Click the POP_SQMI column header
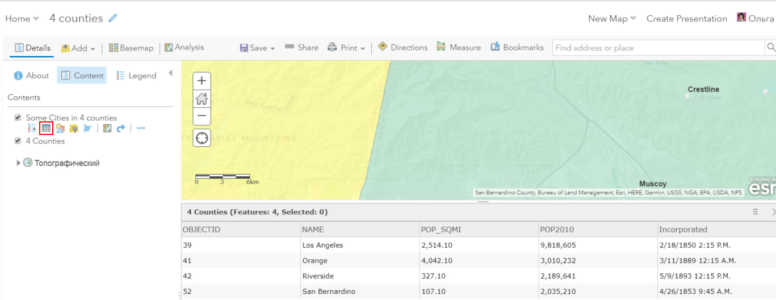 click(479, 230)
